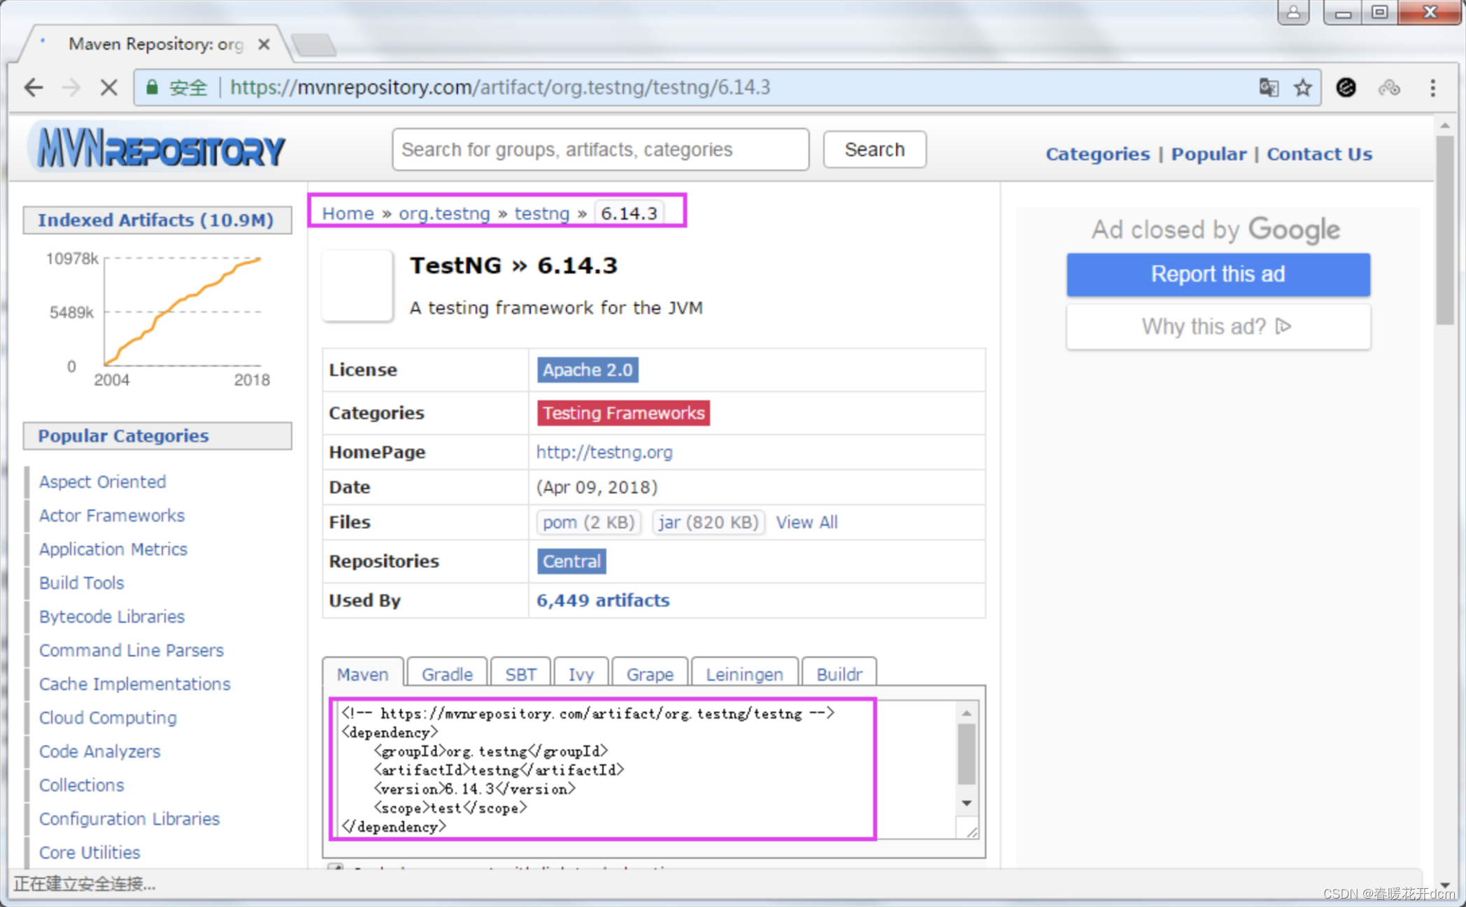Close the Maven Repository tab

pyautogui.click(x=264, y=44)
